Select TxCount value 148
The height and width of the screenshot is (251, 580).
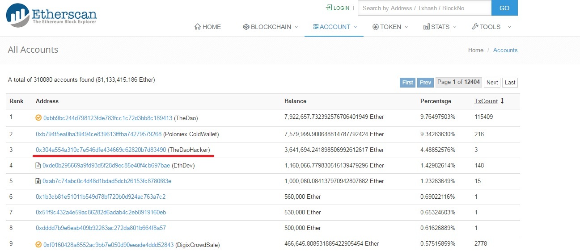[479, 165]
